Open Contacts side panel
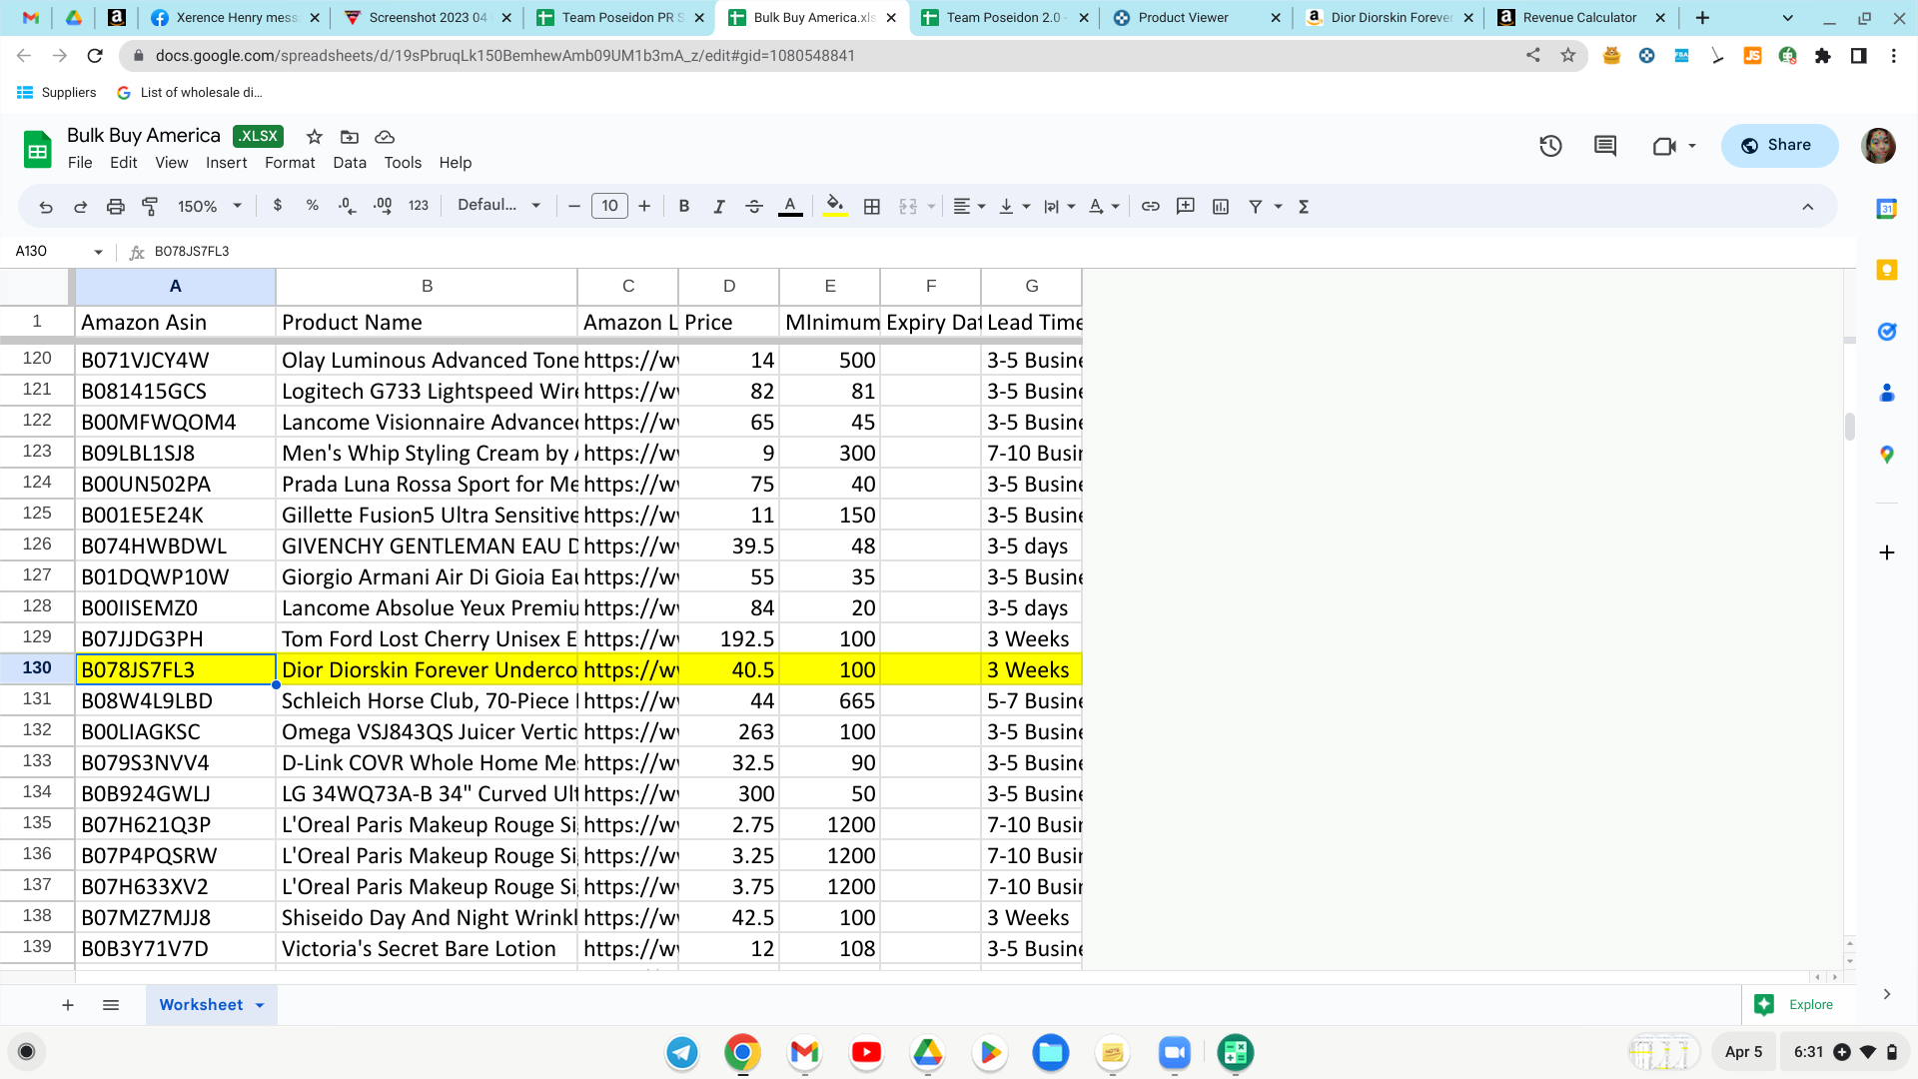This screenshot has width=1918, height=1079. point(1887,393)
